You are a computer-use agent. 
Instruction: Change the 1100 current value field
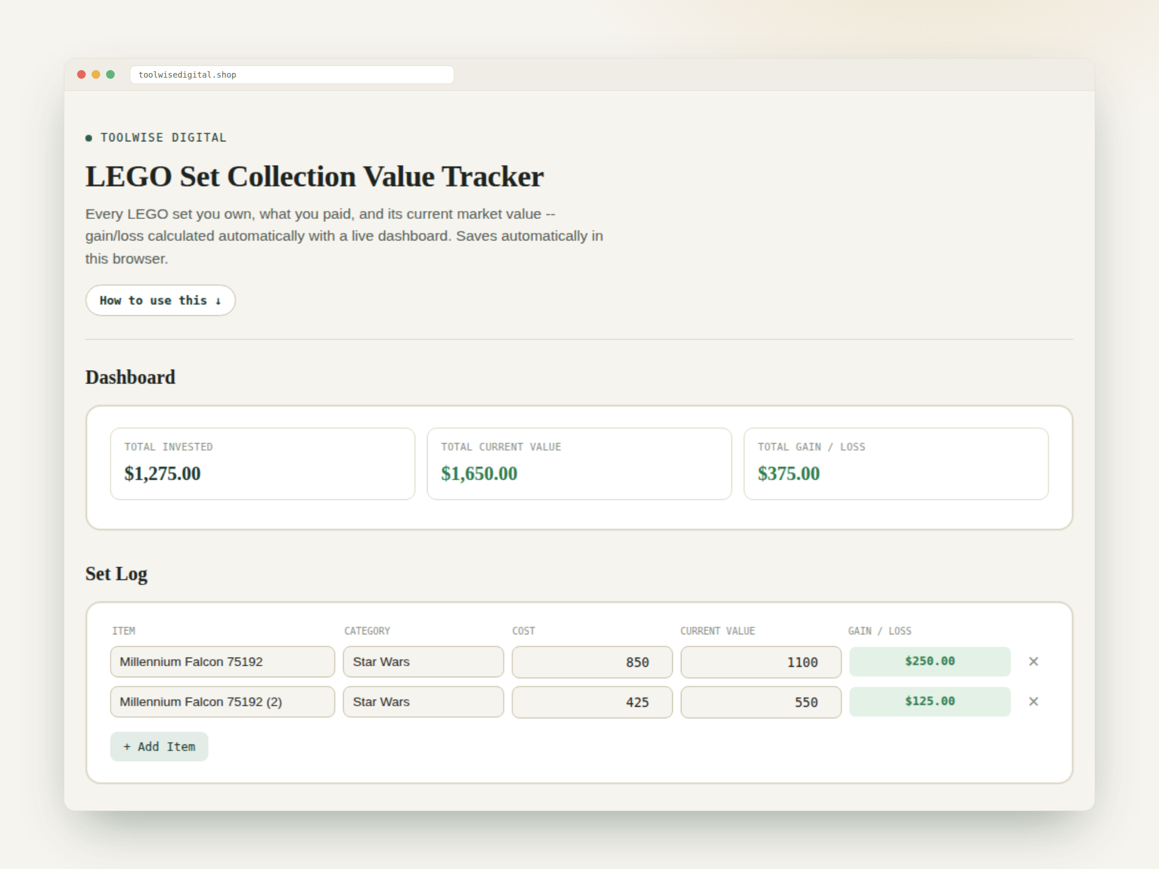[761, 662]
